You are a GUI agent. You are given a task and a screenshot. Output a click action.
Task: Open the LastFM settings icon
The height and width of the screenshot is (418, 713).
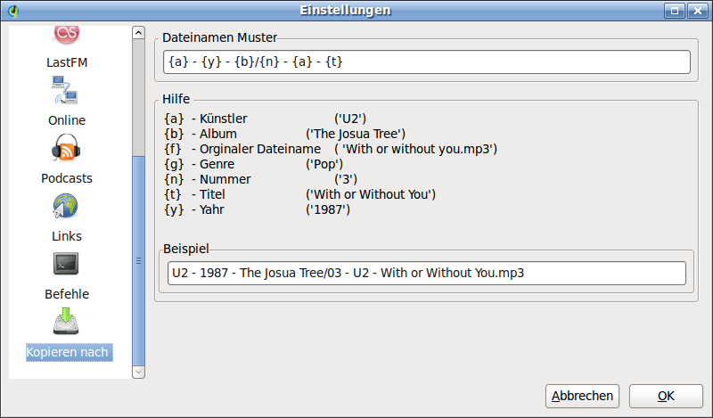pyautogui.click(x=66, y=35)
